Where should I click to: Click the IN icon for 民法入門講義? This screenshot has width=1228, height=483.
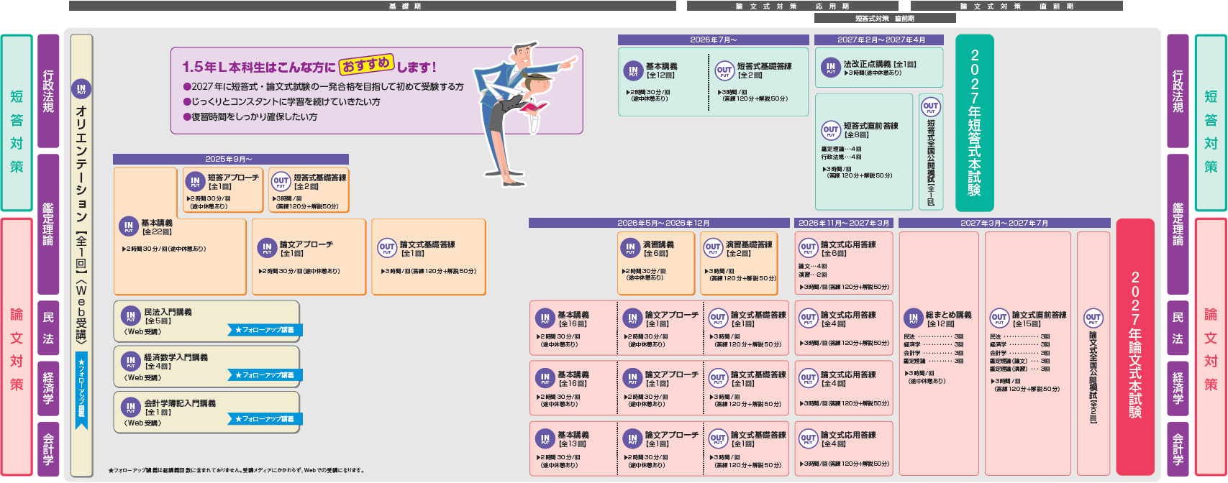[x=131, y=316]
